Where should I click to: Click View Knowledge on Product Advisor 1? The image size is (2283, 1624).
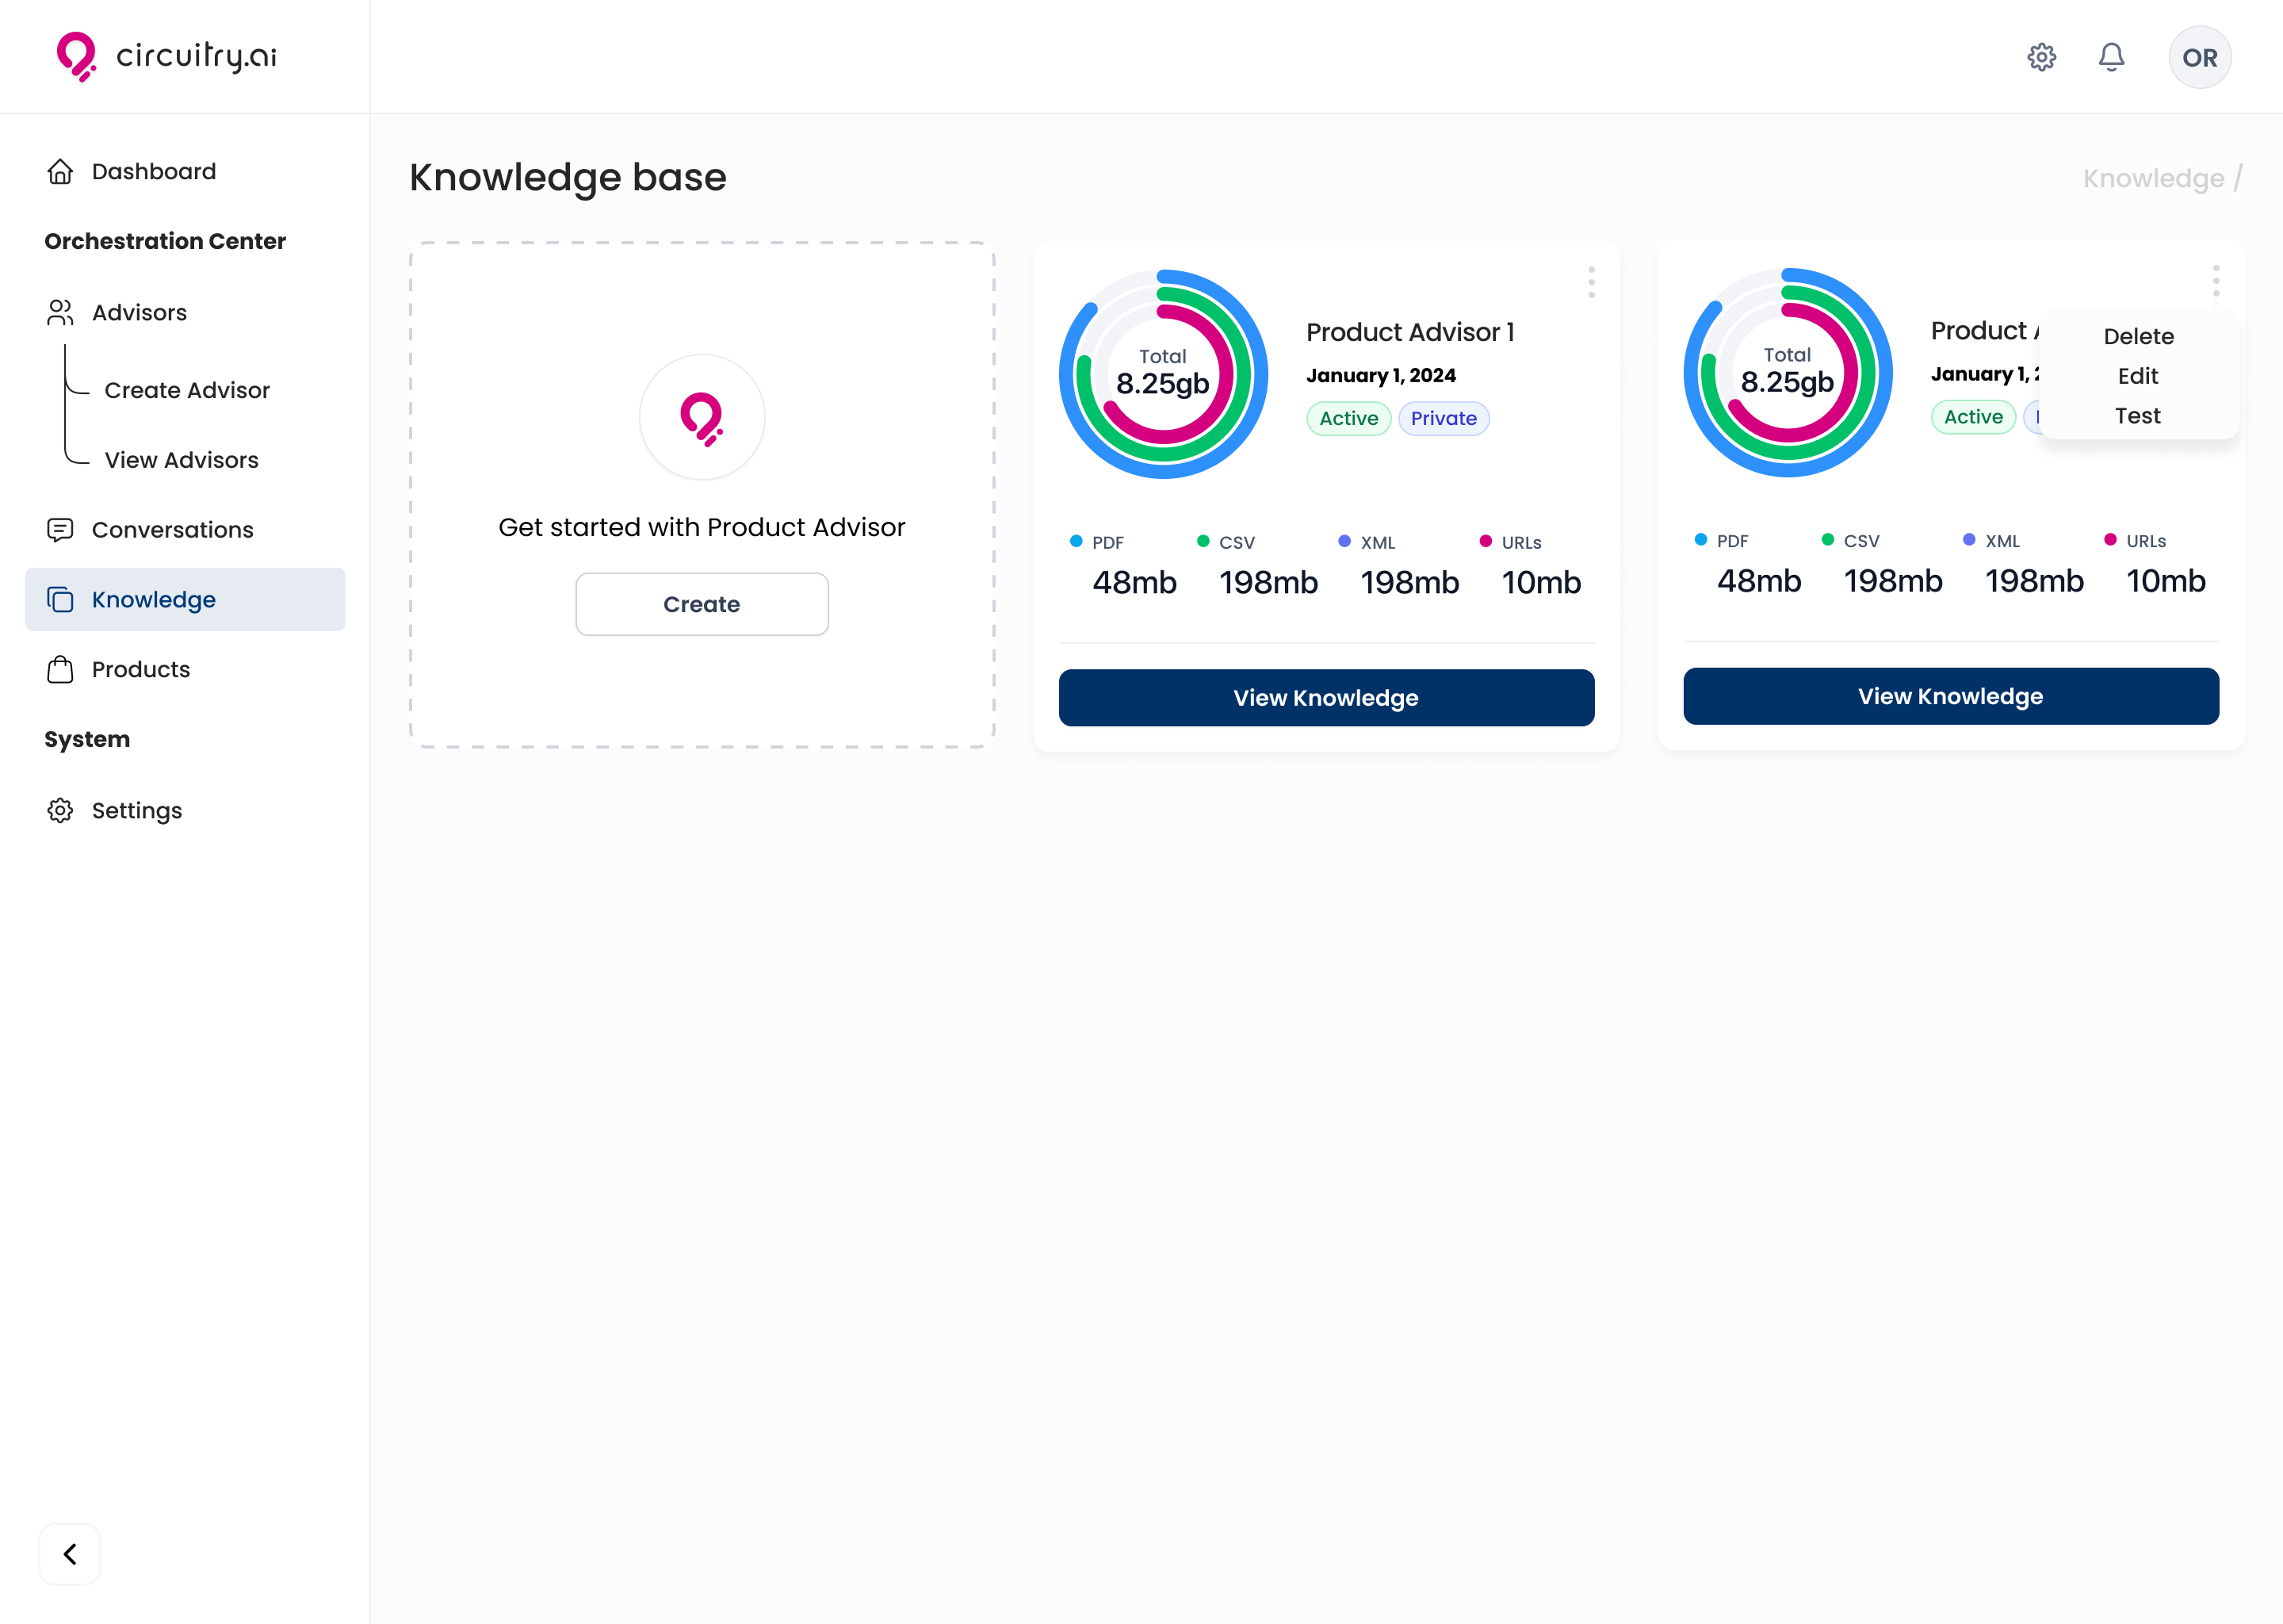pos(1325,697)
